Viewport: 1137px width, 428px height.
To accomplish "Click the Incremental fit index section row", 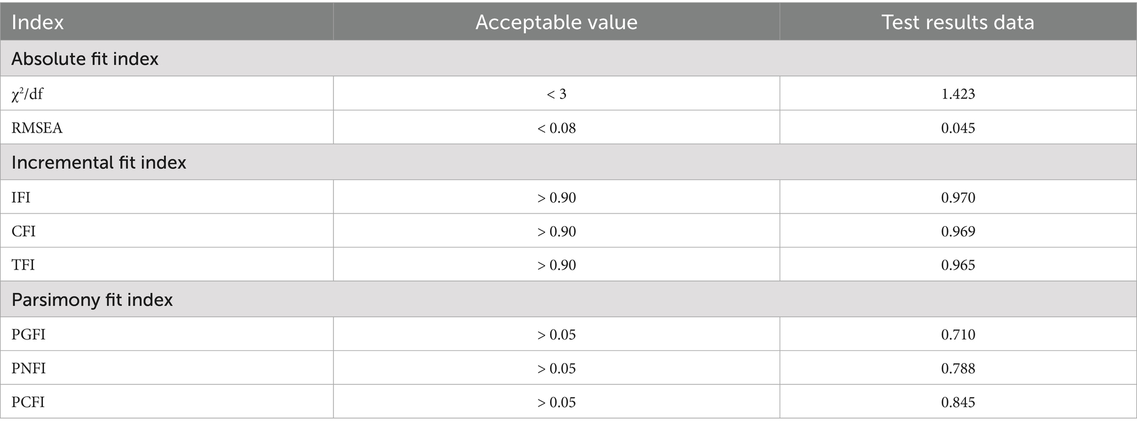I will 98,162.
